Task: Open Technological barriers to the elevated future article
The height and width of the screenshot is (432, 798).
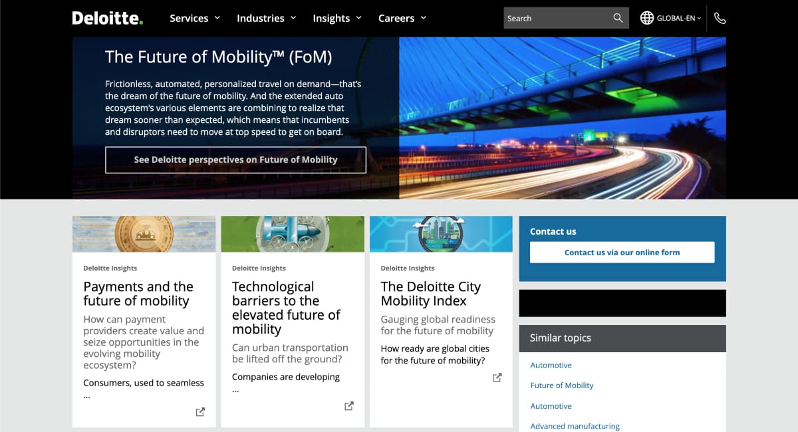Action: [x=286, y=308]
